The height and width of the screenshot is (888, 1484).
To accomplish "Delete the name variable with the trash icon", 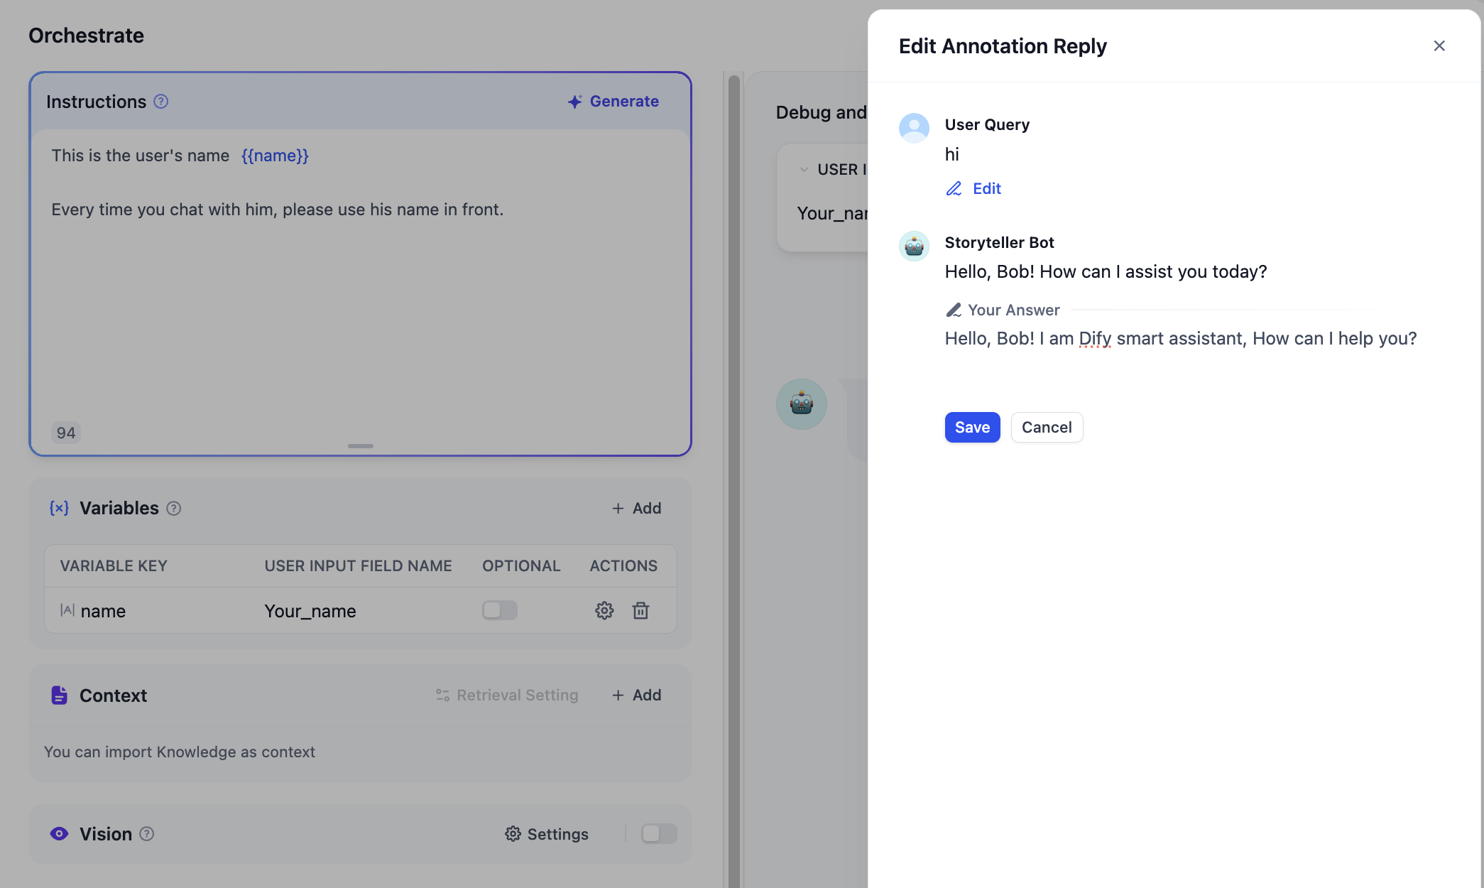I will point(640,610).
